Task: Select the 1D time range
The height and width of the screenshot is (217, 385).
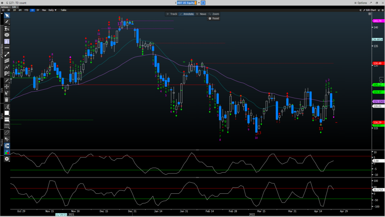Action: coord(3,10)
